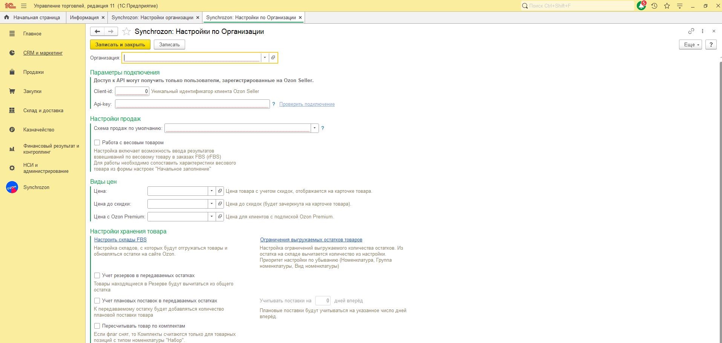Open the Организация field's open-form icon

273,58
